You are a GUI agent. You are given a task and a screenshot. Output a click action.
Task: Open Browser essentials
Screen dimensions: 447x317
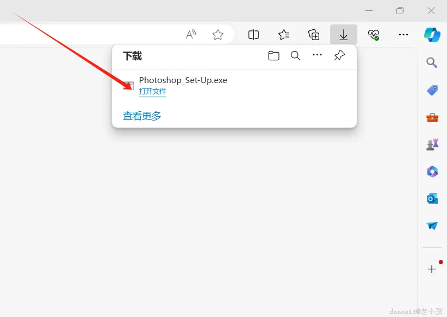coord(374,34)
